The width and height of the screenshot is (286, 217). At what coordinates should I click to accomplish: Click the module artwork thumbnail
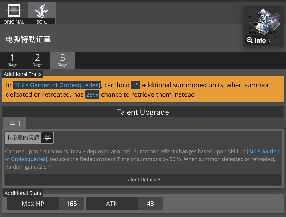(263, 27)
